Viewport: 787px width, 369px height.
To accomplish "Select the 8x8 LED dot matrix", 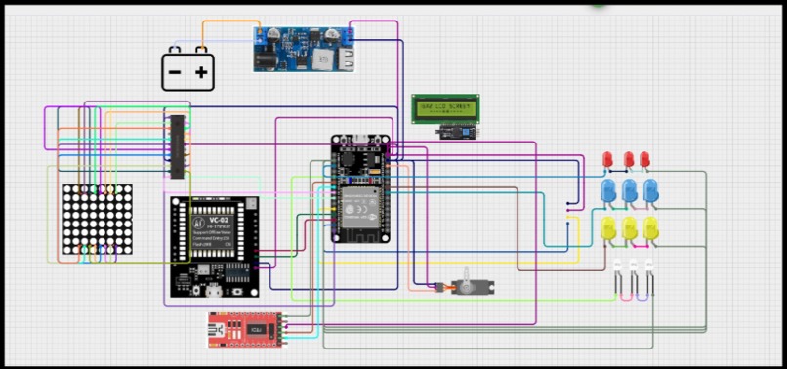I will [98, 219].
